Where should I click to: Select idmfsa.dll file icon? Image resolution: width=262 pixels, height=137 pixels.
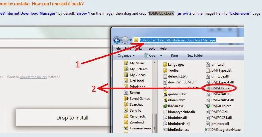(208, 65)
